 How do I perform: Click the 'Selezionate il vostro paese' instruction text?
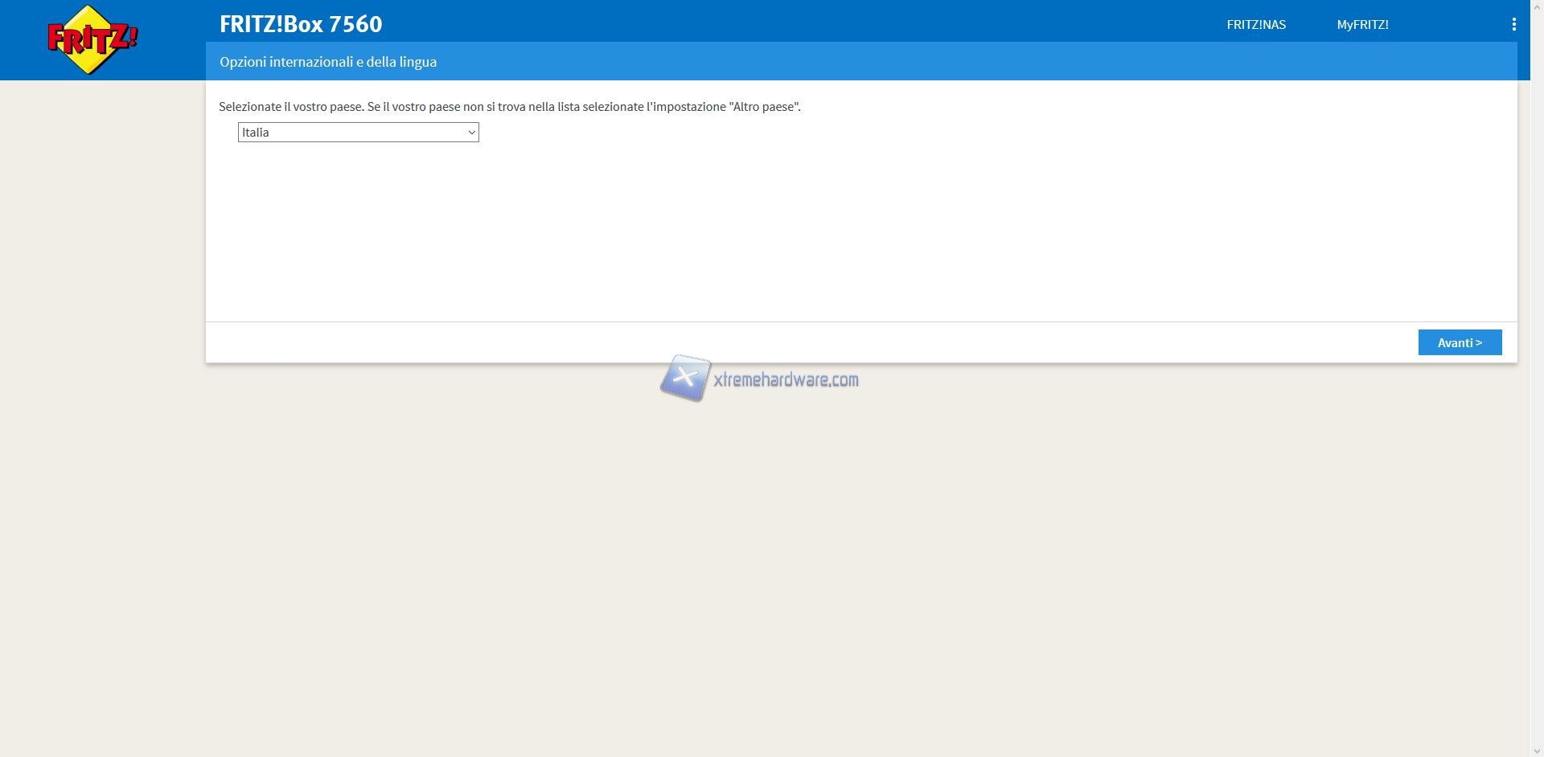click(x=291, y=107)
